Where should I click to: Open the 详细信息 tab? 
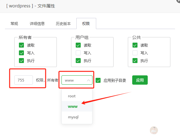(x=37, y=24)
